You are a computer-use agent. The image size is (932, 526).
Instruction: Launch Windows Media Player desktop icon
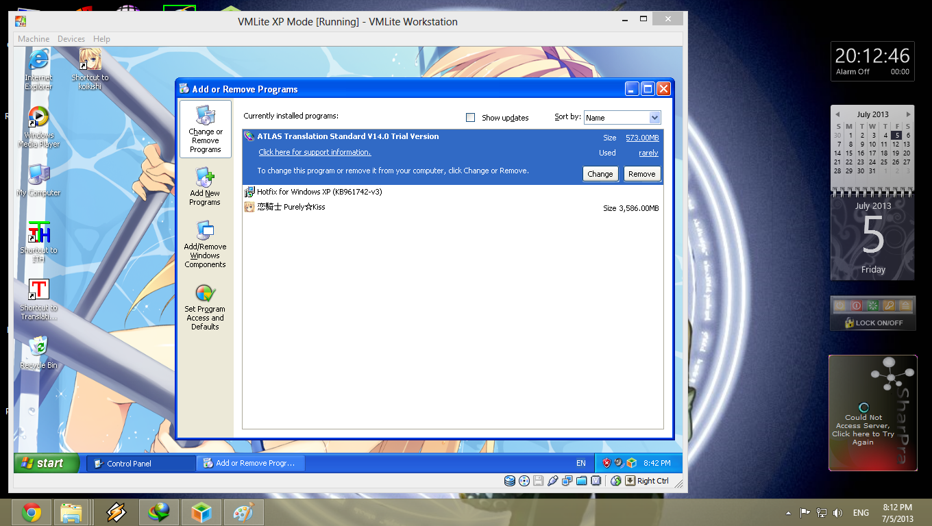(x=38, y=127)
